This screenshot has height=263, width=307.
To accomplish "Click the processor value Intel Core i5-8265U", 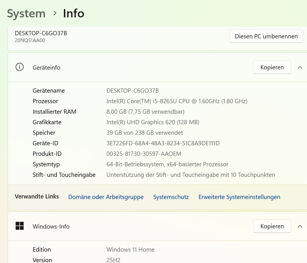I will [177, 101].
